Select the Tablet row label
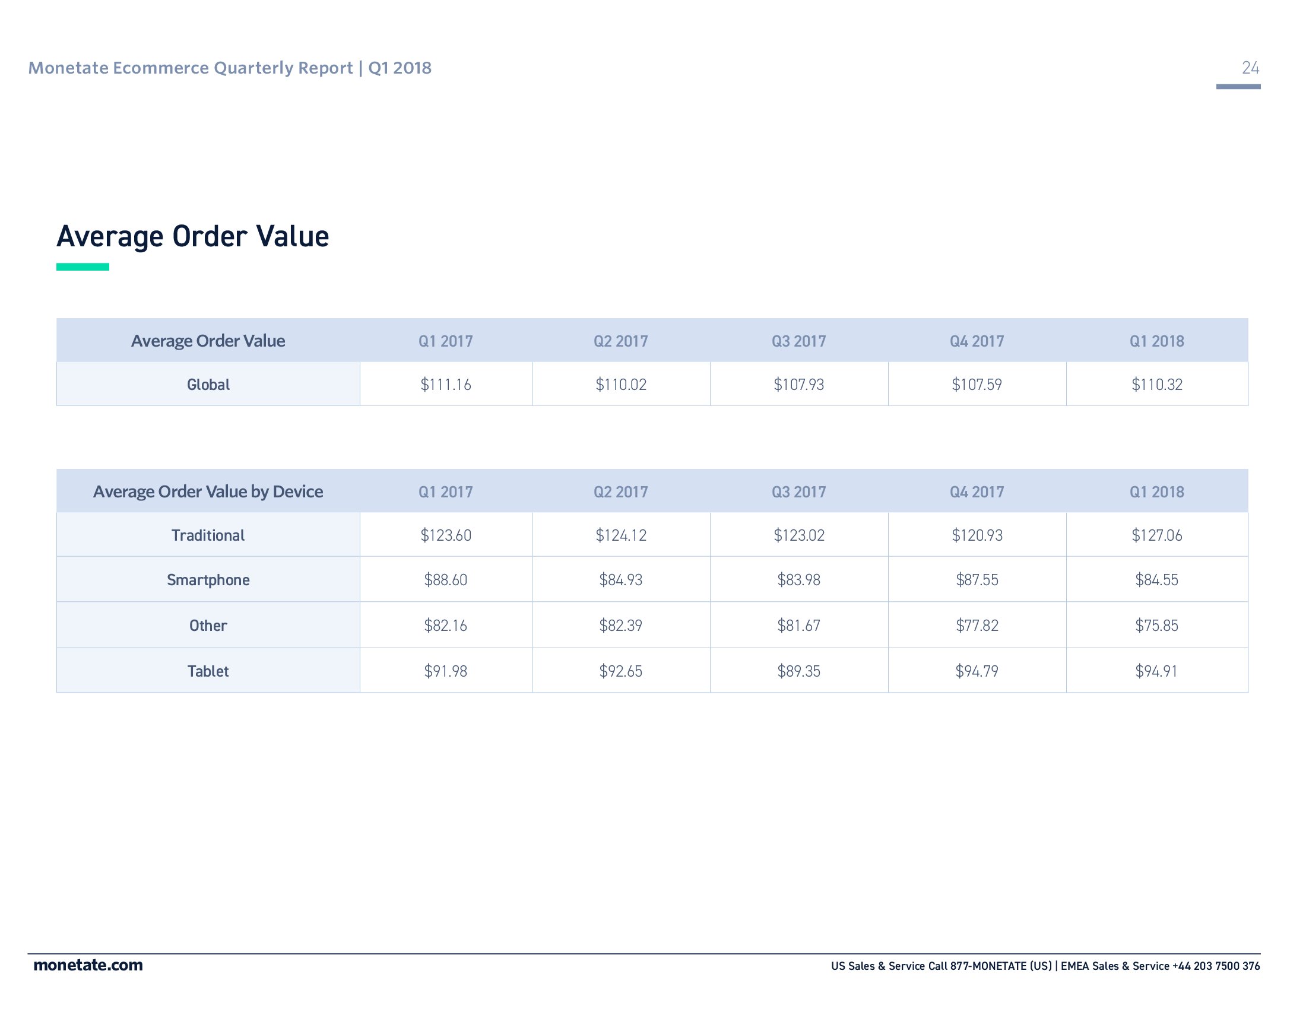1306x1009 pixels. (208, 671)
